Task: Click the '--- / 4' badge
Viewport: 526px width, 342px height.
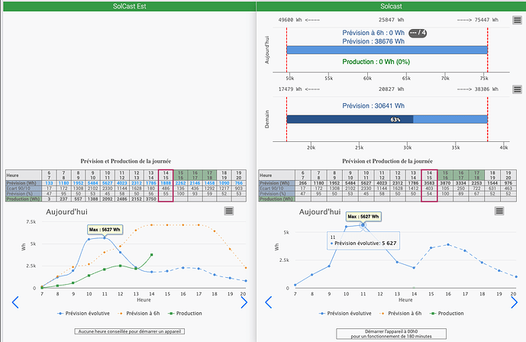Action: (x=418, y=33)
